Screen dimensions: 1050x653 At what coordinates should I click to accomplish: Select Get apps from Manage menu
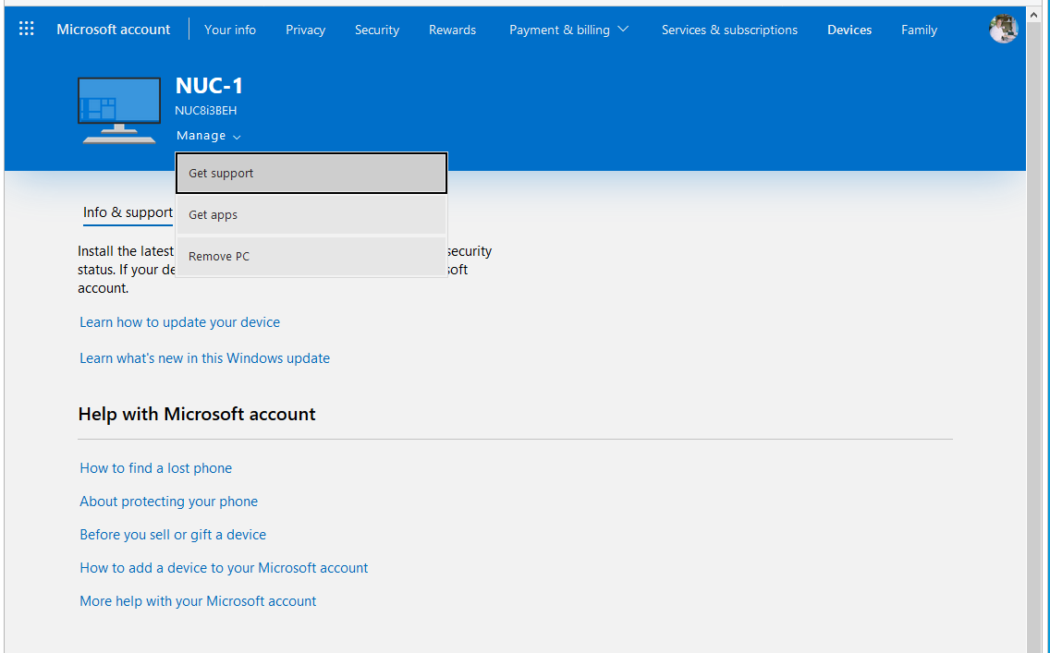(x=311, y=215)
